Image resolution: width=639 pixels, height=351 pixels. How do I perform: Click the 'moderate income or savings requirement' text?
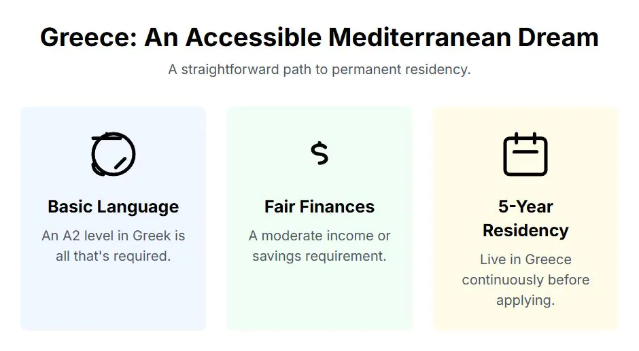pos(319,246)
